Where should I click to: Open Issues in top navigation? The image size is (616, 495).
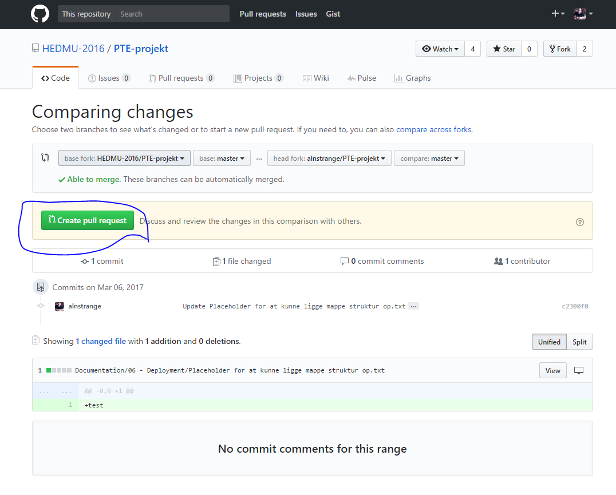click(306, 14)
